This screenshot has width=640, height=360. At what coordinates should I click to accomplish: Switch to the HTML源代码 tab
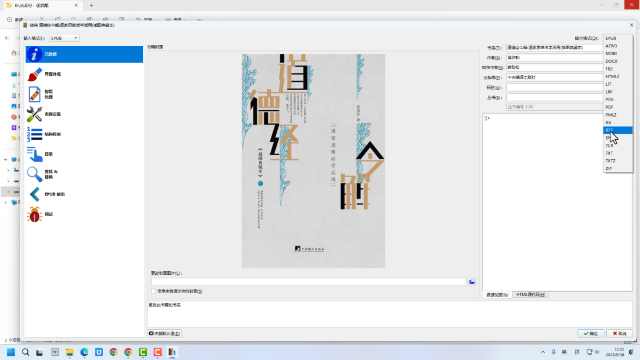click(530, 295)
